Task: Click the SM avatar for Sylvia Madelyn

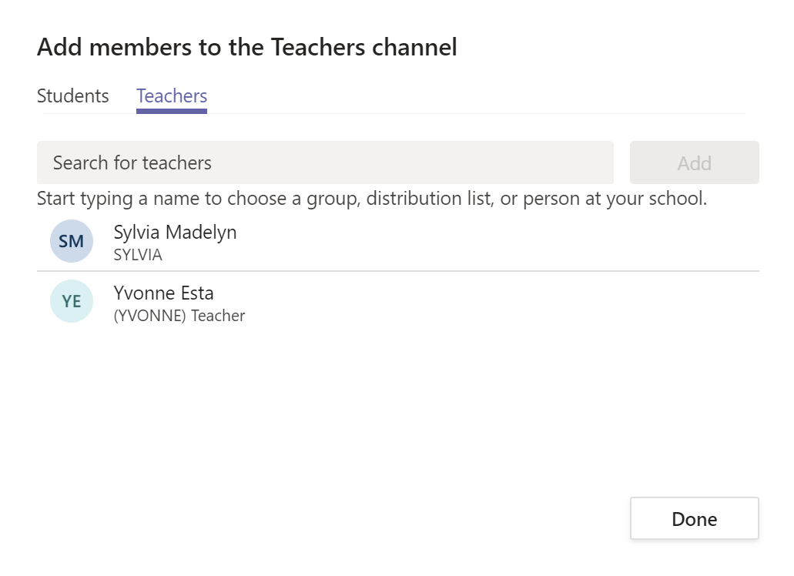Action: pos(71,240)
